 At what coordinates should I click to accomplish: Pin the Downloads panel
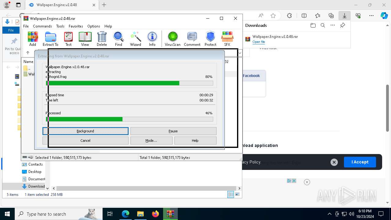coord(343,25)
